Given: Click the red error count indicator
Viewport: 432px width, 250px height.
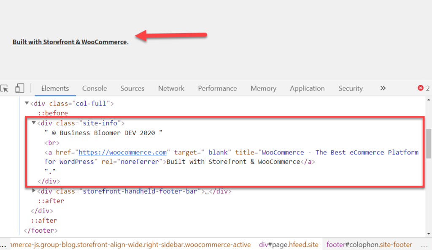Looking at the screenshot, I should click(x=424, y=88).
